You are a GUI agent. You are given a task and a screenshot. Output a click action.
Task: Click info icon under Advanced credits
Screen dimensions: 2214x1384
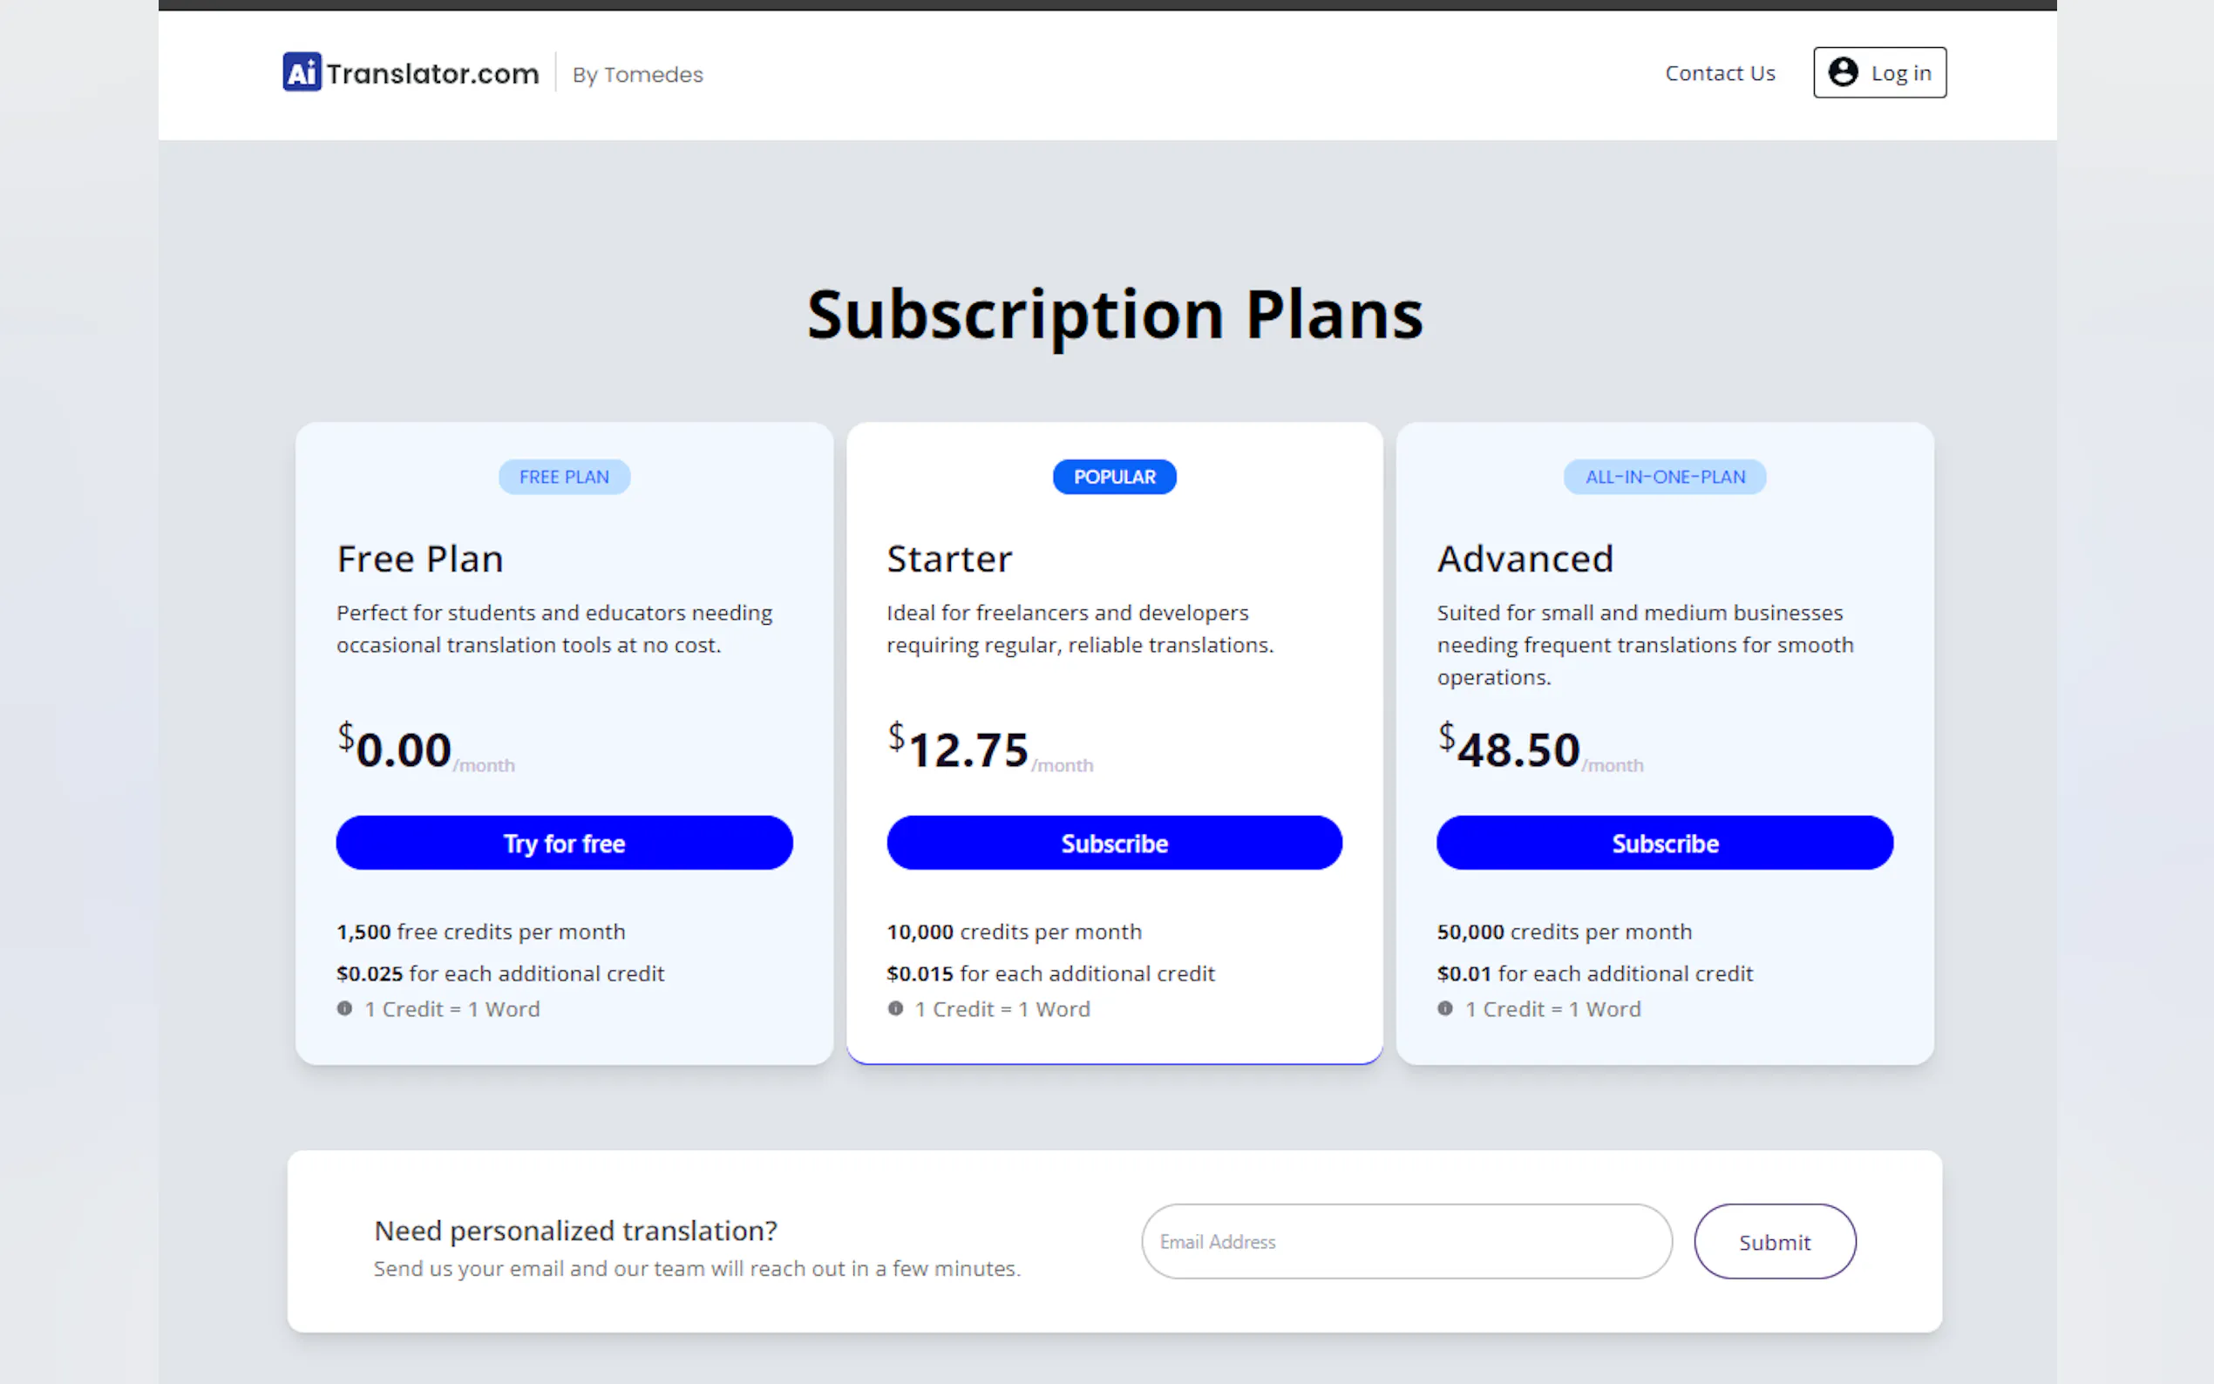[x=1445, y=1008]
